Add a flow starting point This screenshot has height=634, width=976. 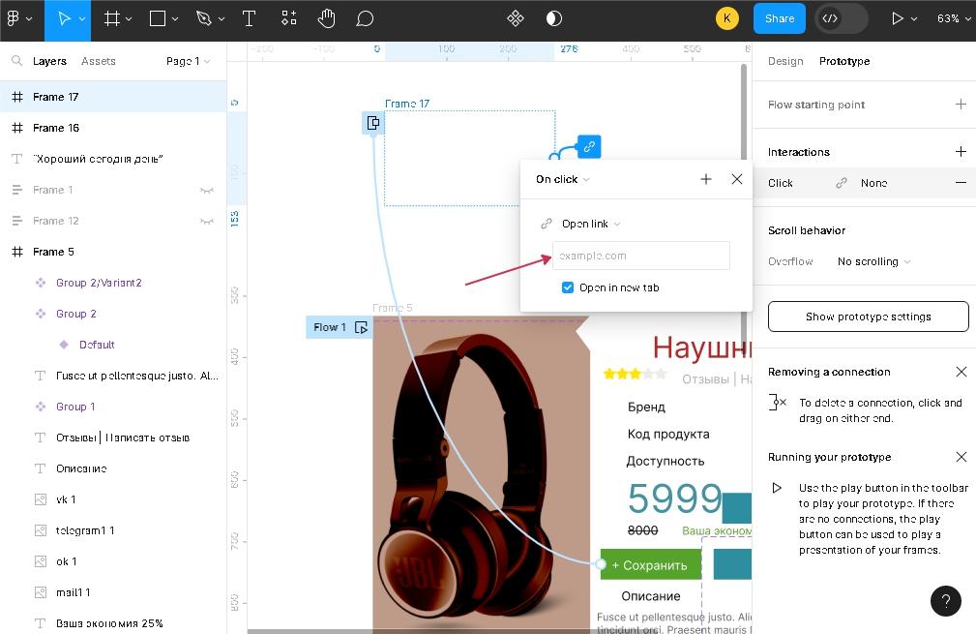coord(961,105)
